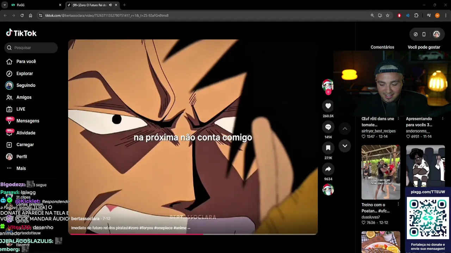The image size is (451, 253).
Task: Click the browser back arrow
Action: coord(5,15)
